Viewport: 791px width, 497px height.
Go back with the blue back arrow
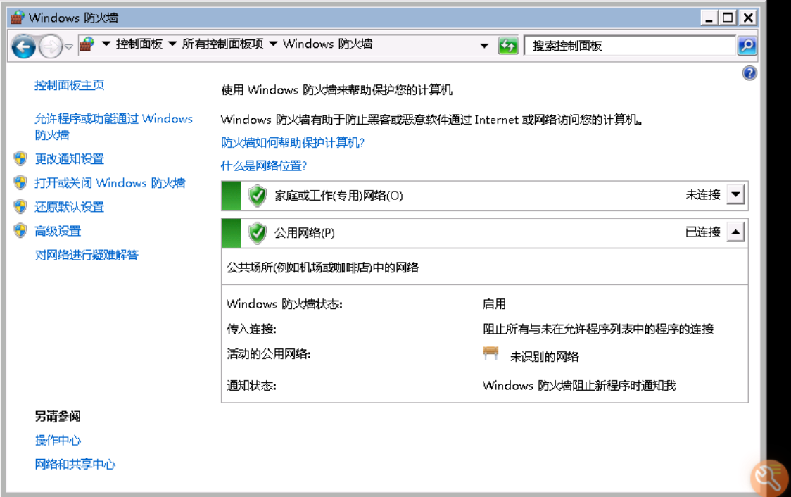pos(23,46)
